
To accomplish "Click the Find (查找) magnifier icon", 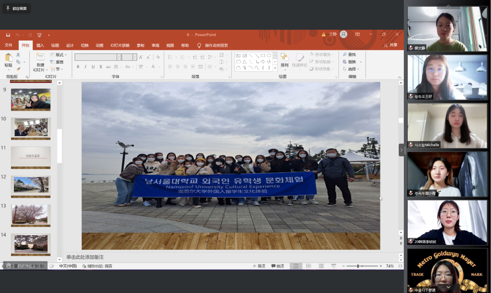I will (345, 55).
